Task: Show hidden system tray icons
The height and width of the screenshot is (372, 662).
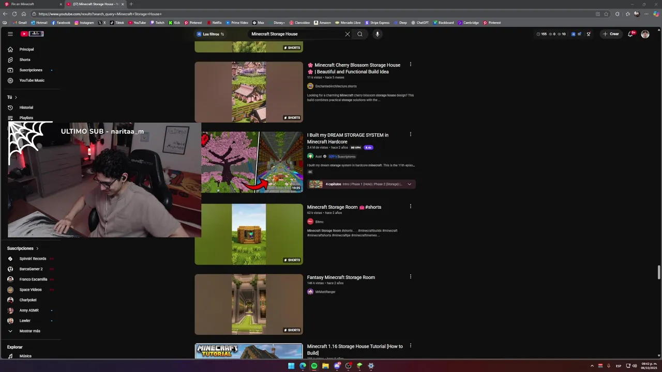Action: (x=592, y=366)
